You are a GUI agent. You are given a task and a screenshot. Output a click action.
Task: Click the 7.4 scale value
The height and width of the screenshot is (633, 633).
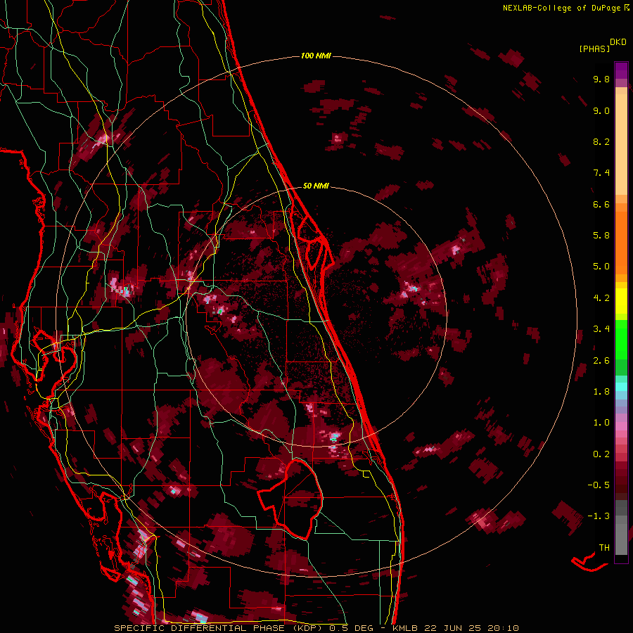pos(601,173)
